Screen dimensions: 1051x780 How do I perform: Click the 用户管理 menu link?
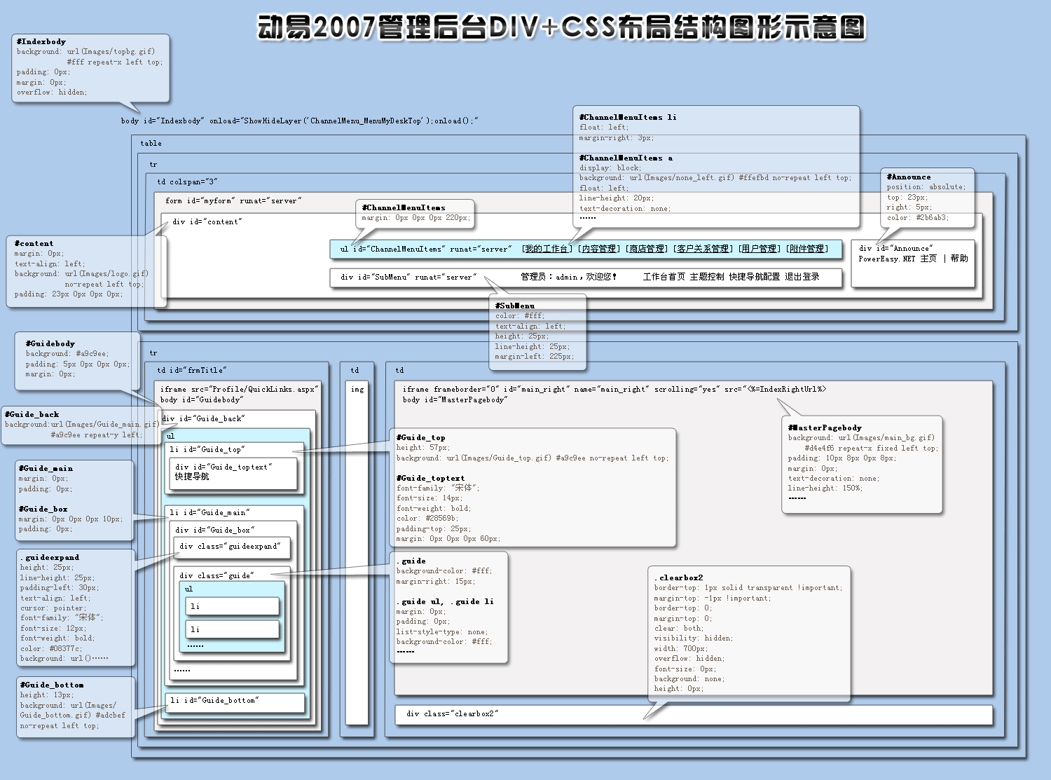point(759,249)
